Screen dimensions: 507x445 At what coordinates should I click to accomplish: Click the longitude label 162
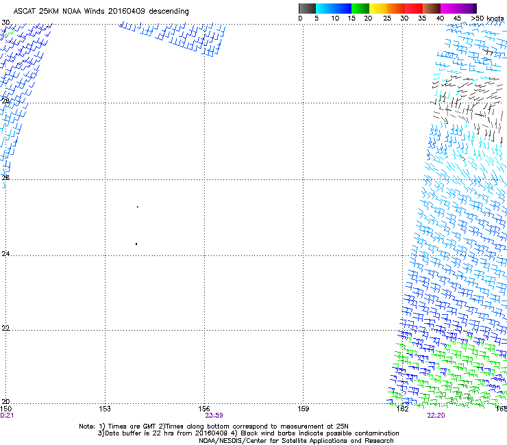point(403,409)
